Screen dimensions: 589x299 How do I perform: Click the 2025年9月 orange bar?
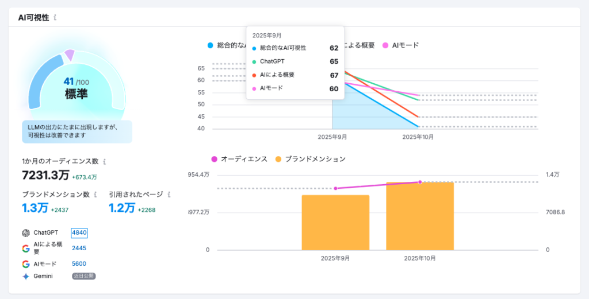[335, 223]
